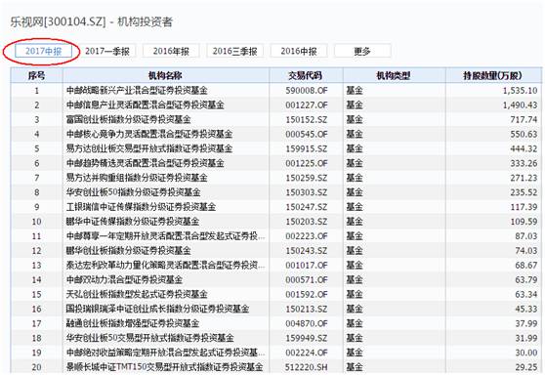Click holdings value 333.26
Image resolution: width=545 pixels, height=375 pixels.
[x=524, y=163]
